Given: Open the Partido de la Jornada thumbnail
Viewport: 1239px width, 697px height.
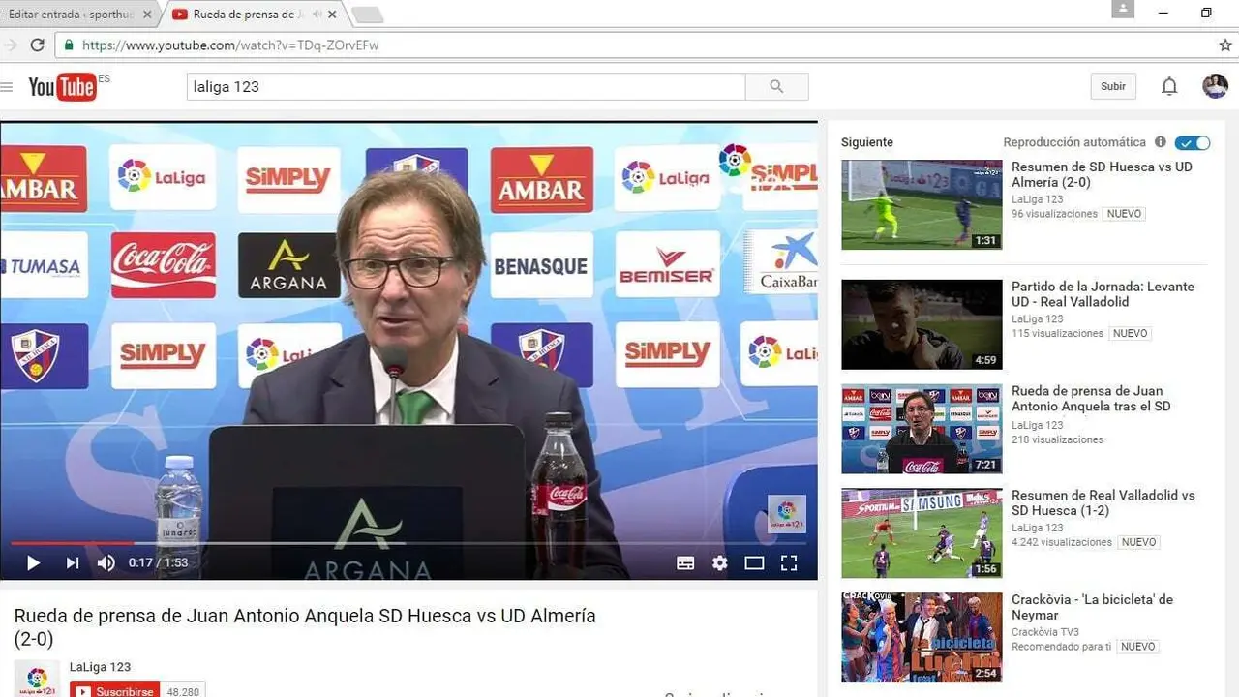Looking at the screenshot, I should click(x=922, y=324).
